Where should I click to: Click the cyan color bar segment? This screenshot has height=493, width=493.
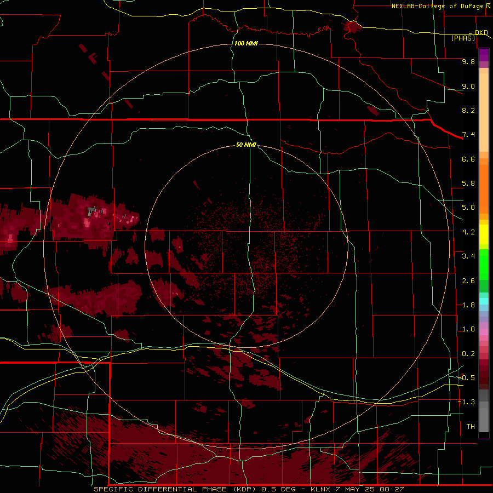point(484,301)
